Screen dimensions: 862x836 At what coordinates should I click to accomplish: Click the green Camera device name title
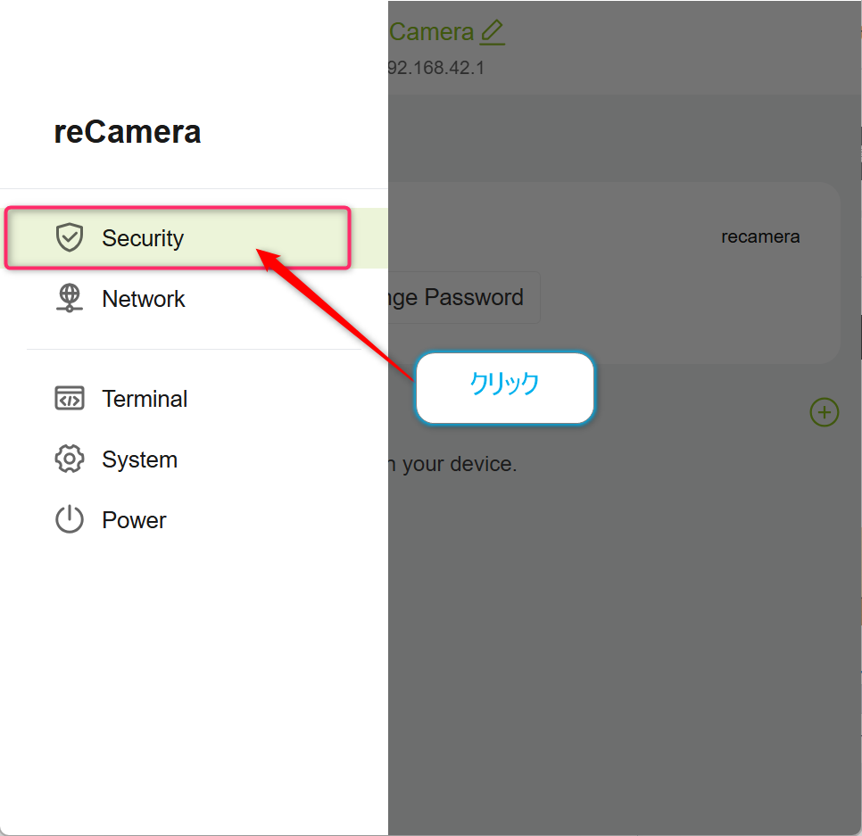pyautogui.click(x=432, y=32)
